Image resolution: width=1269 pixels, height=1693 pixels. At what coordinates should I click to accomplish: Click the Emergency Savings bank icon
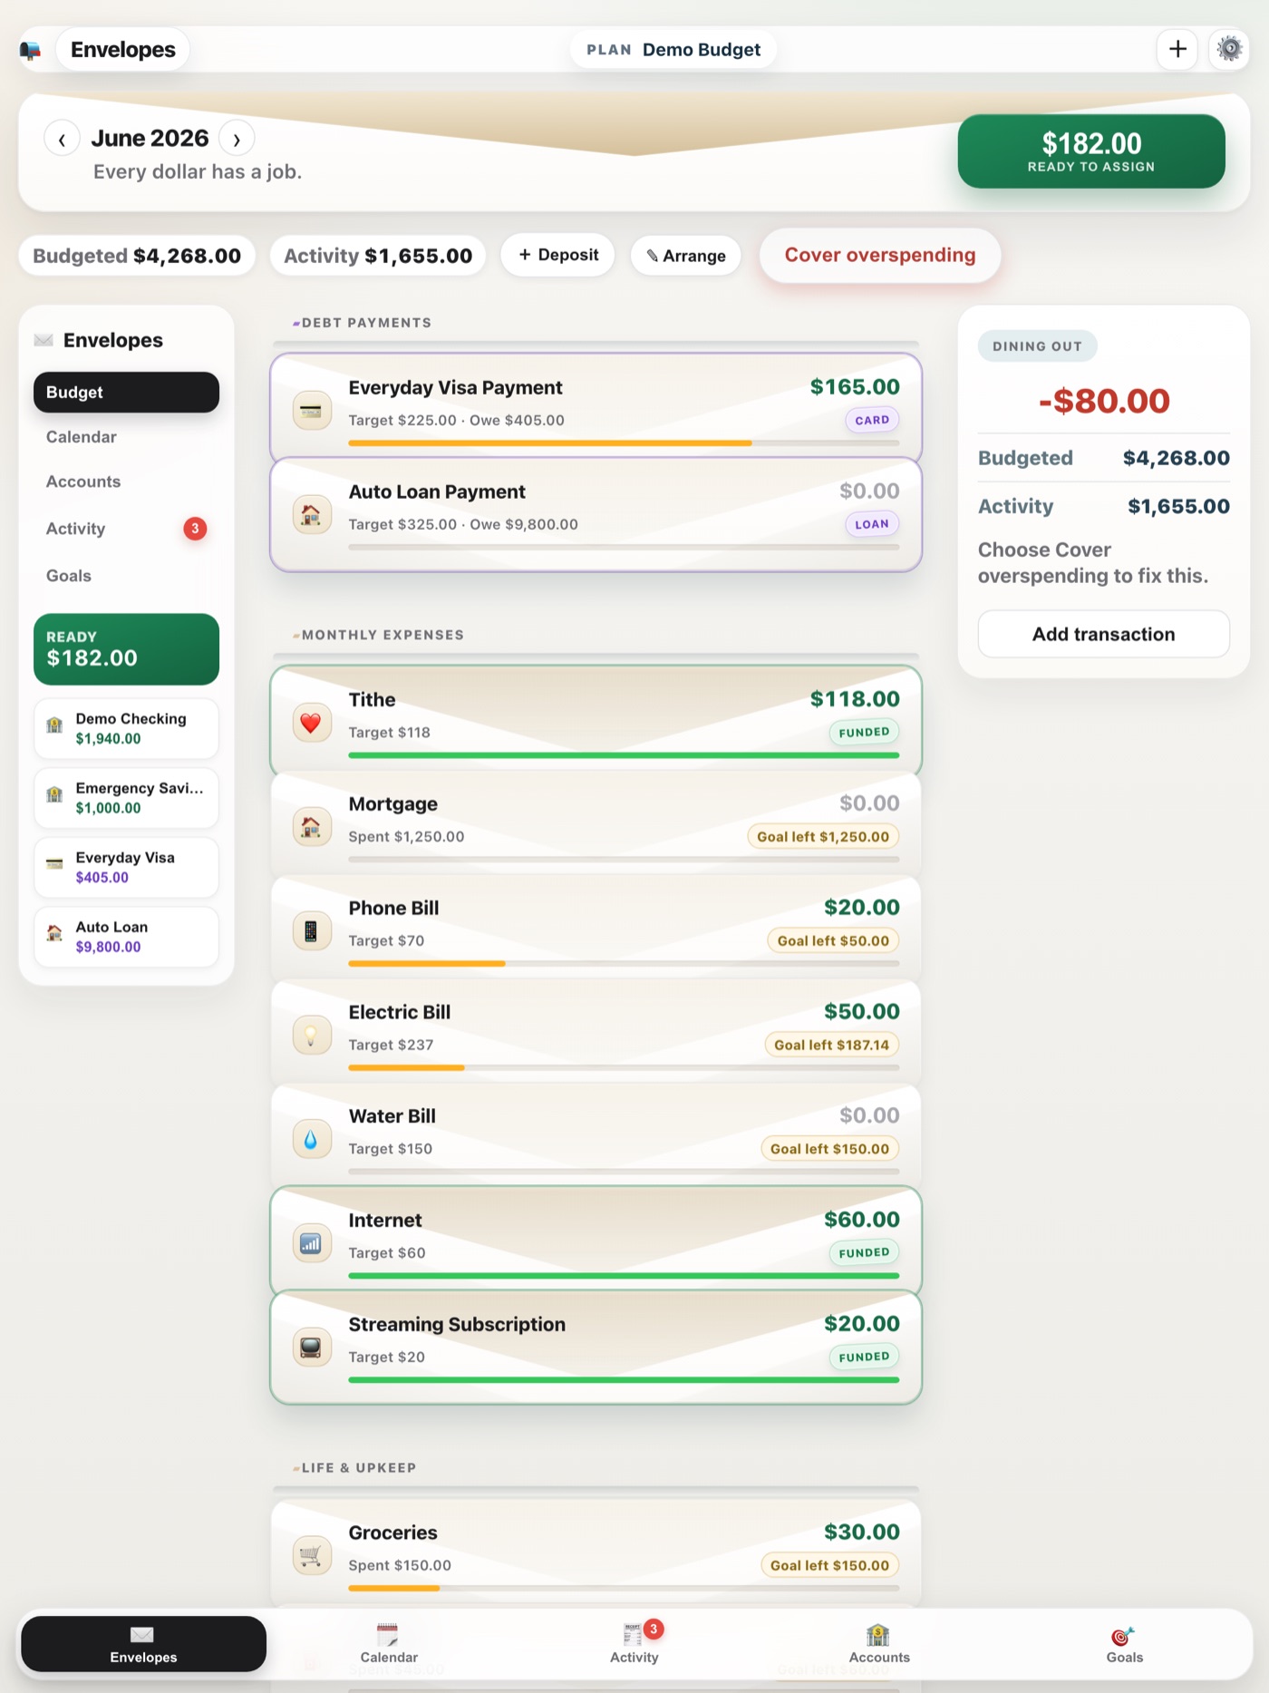[x=54, y=794]
